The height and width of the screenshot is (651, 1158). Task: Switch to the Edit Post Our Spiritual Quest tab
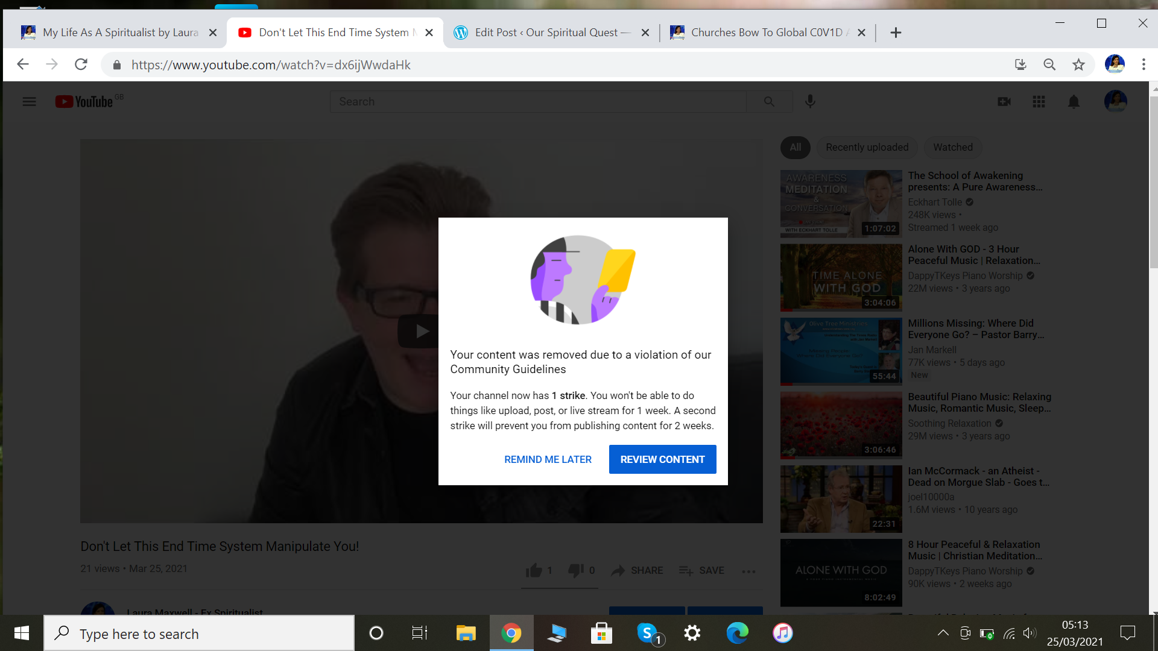[x=546, y=33]
